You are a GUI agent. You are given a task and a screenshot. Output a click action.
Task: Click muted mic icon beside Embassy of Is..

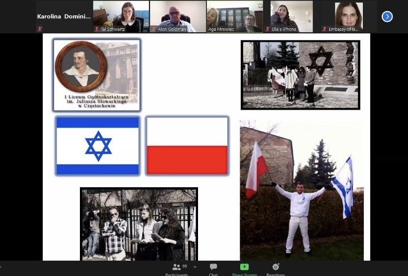click(x=324, y=29)
